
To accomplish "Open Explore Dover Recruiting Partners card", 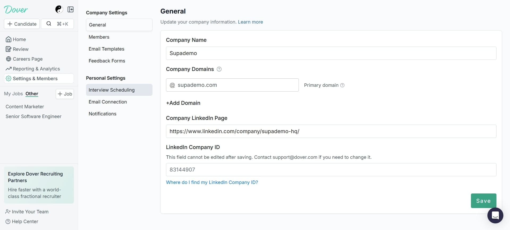I will point(39,185).
